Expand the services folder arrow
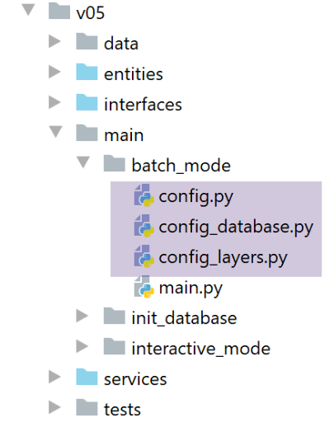 tap(54, 377)
